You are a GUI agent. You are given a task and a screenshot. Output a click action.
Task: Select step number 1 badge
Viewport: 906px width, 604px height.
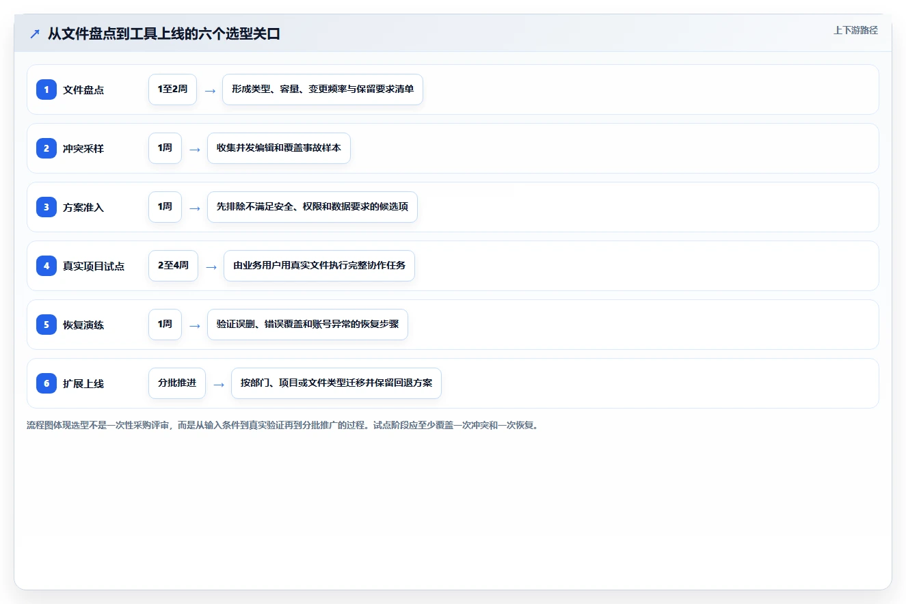tap(46, 90)
